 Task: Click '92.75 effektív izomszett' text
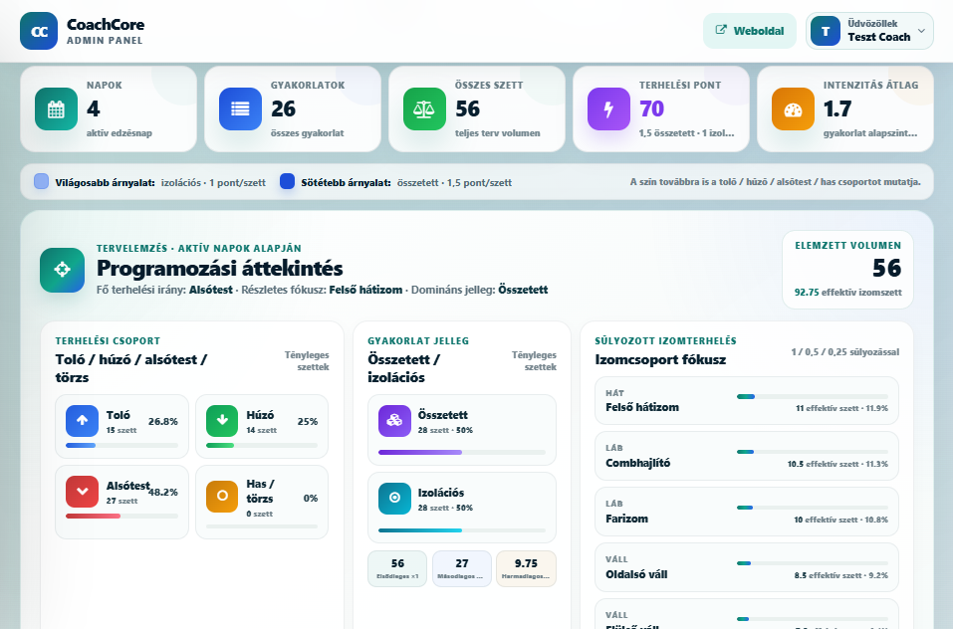click(847, 292)
